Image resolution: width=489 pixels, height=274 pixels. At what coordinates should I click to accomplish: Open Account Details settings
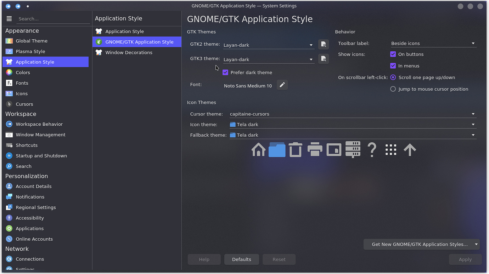[45, 186]
